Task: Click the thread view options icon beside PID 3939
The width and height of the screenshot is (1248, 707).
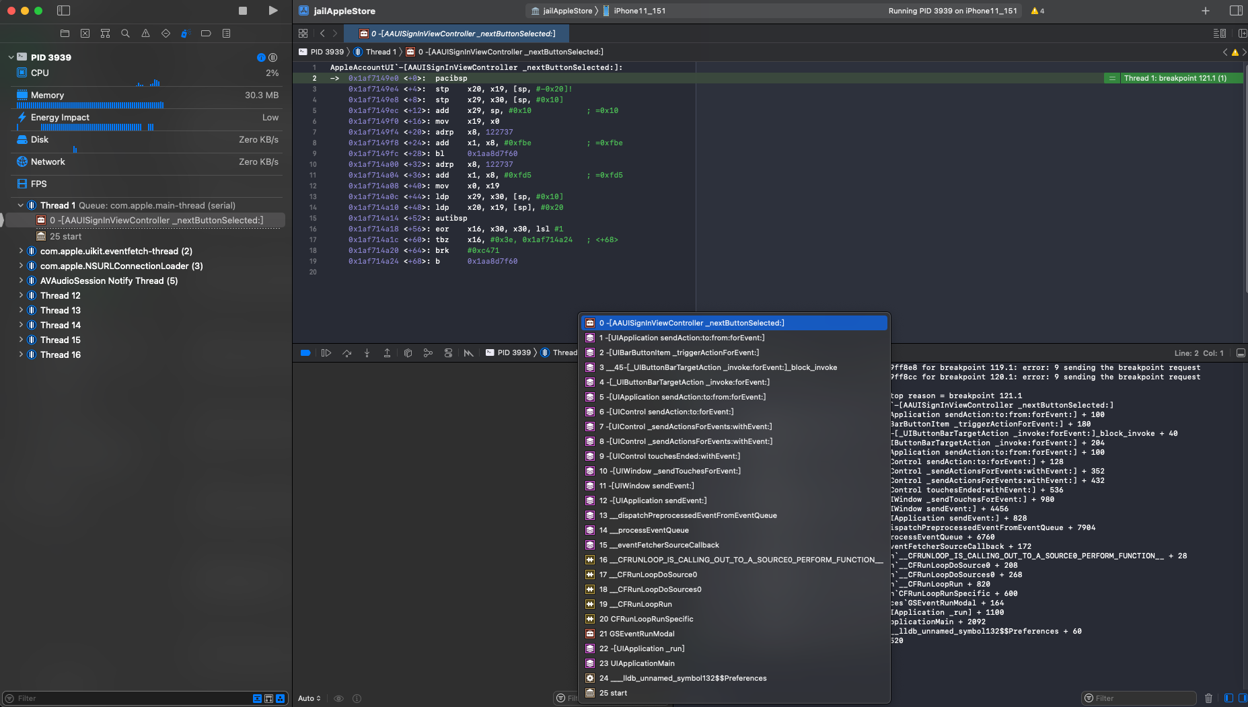Action: pyautogui.click(x=272, y=57)
